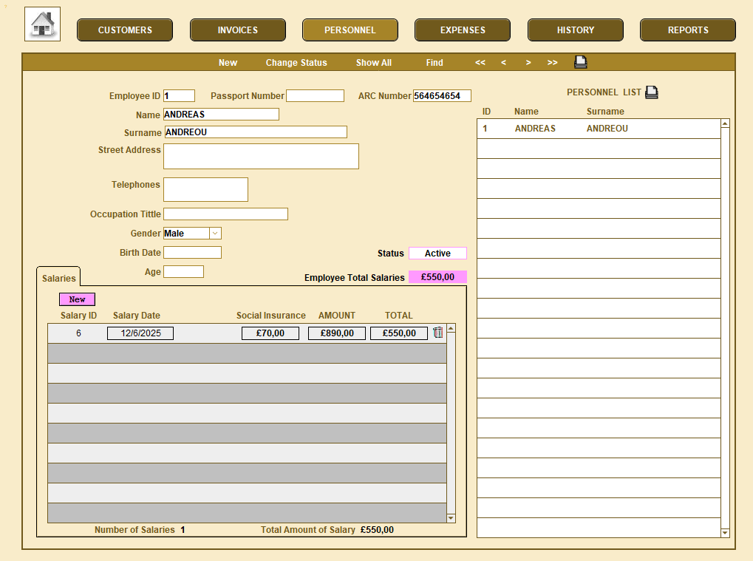Click ID 1 in the personnel list
This screenshot has height=561, width=753.
coord(485,129)
